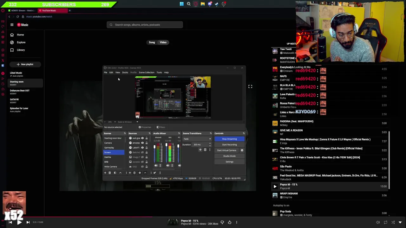The width and height of the screenshot is (406, 228).
Task: Open discord channel options menu
Action: [160, 165]
